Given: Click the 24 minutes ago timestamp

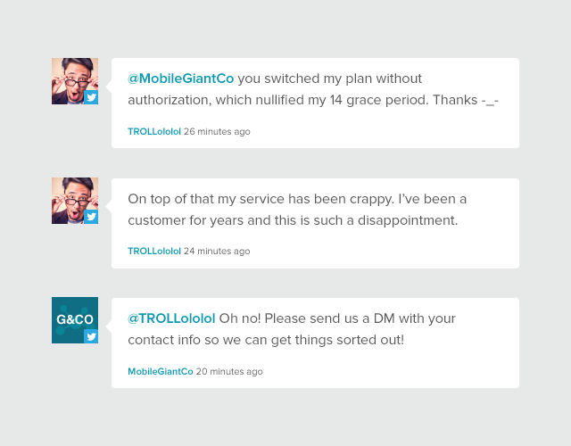Looking at the screenshot, I should tap(217, 252).
